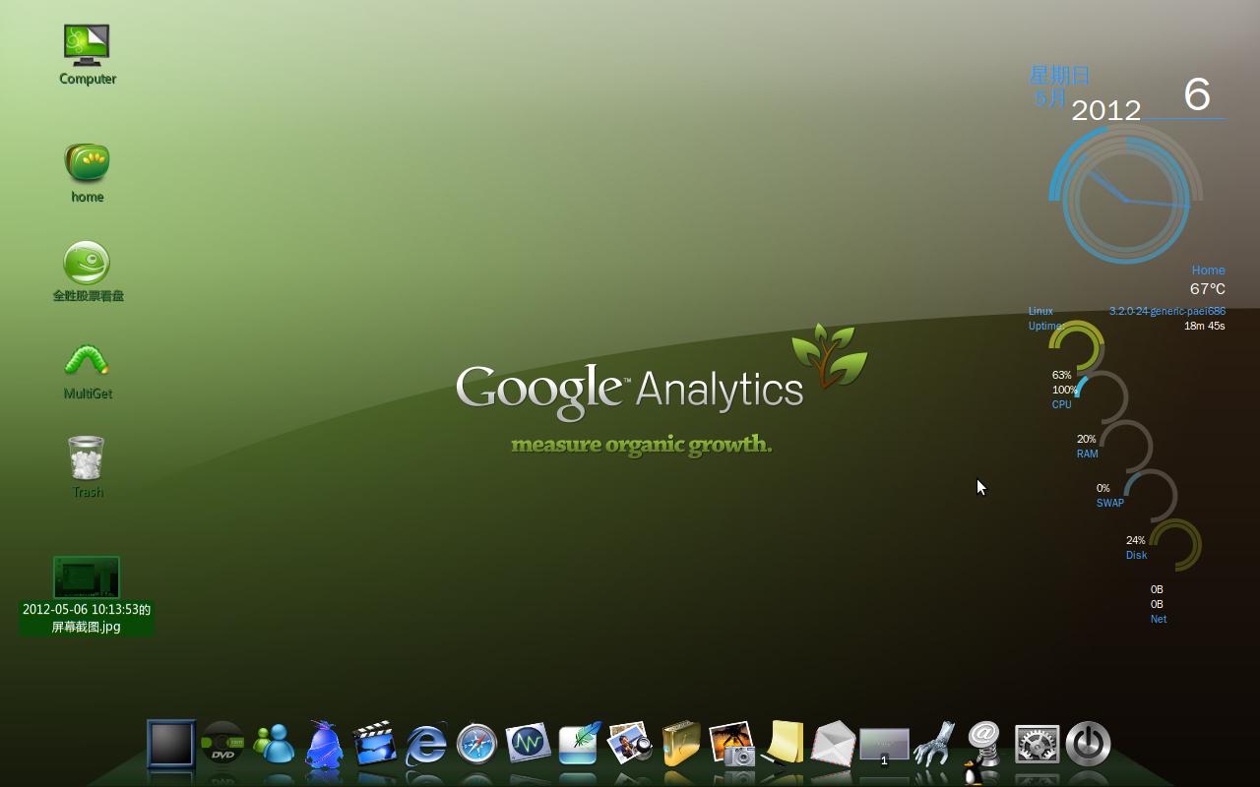Open the Computer desktop icon
The height and width of the screenshot is (787, 1260).
[87, 46]
